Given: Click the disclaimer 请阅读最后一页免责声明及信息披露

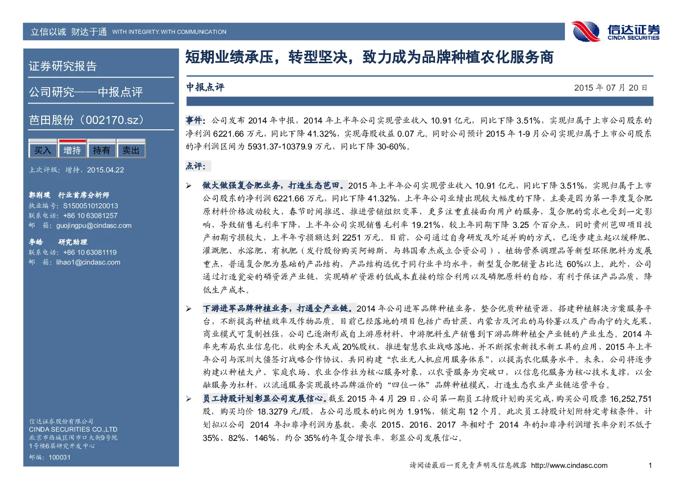Looking at the screenshot, I should [x=468, y=465].
